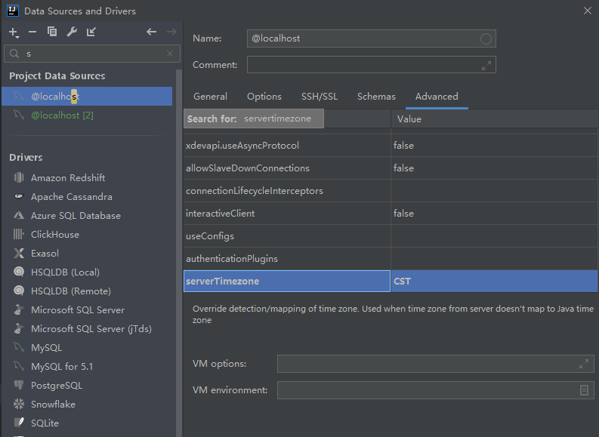Click the color circle in Name field
This screenshot has width=599, height=437.
pos(486,38)
